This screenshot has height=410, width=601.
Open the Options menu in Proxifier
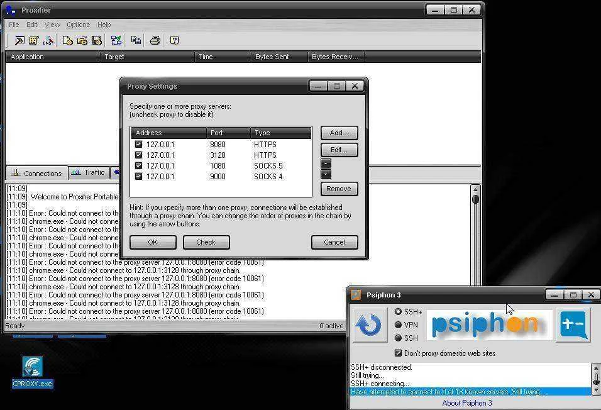click(78, 25)
